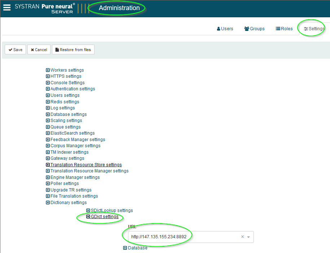Open Translation Resource Store settings

click(x=86, y=165)
